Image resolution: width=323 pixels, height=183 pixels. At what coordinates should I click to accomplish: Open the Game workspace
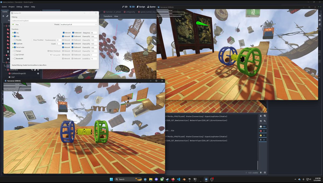tap(151, 7)
